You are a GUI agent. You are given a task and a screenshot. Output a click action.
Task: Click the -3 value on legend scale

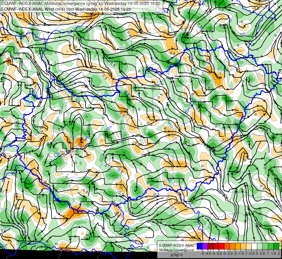(x=224, y=254)
